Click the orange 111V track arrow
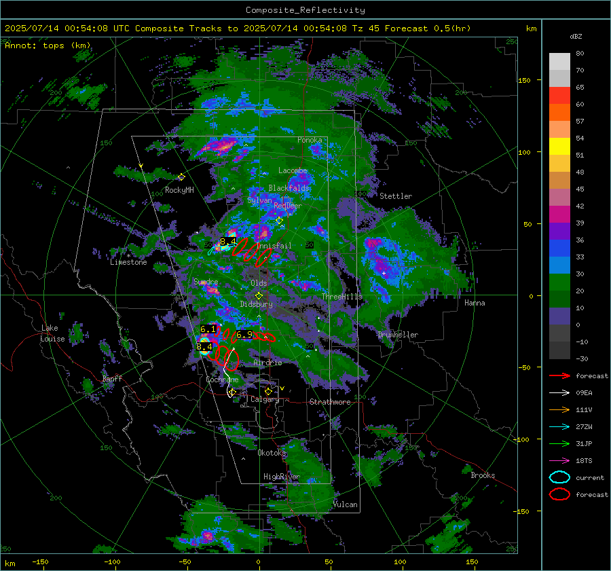 559,409
